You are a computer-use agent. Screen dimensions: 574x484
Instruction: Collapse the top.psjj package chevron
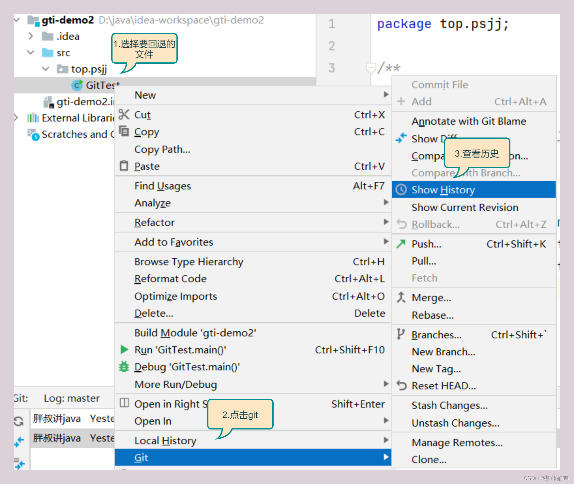(46, 69)
